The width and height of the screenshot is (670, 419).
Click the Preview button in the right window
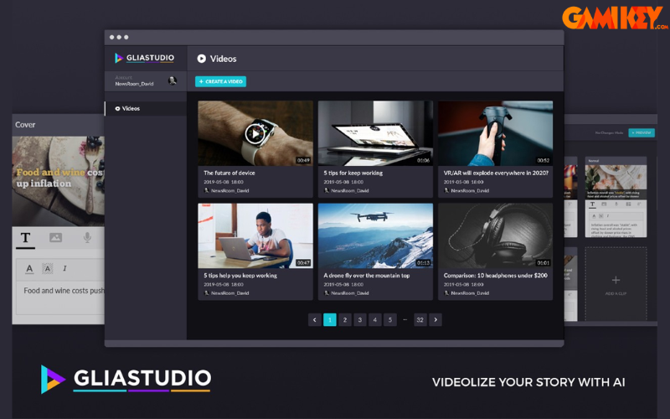click(642, 133)
